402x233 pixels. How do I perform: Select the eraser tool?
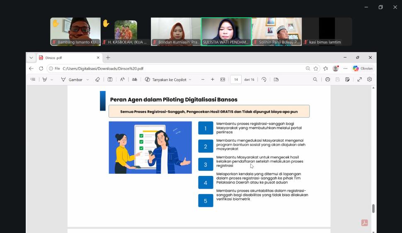tap(97, 79)
